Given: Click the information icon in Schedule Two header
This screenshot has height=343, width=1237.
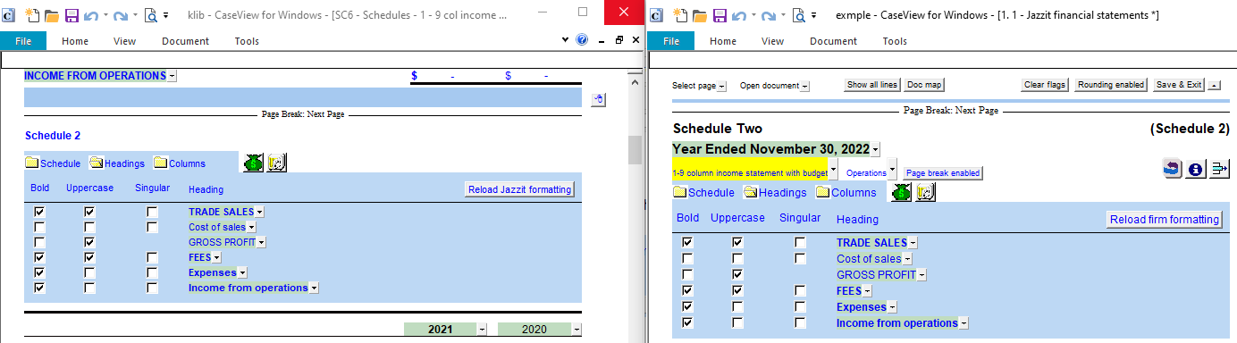Looking at the screenshot, I should pyautogui.click(x=1196, y=169).
